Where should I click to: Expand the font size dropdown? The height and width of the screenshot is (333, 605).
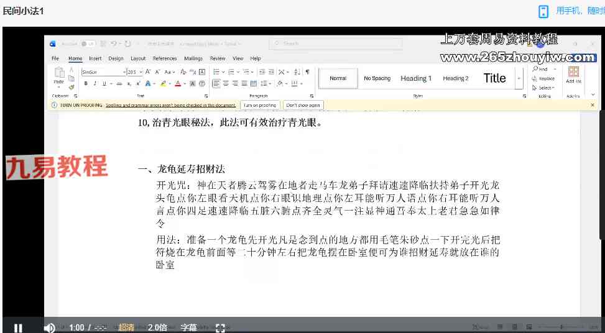click(141, 72)
